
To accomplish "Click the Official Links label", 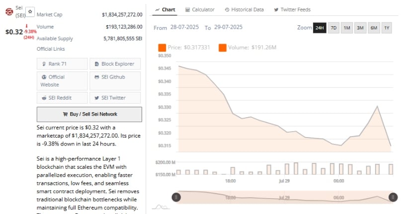I will click(x=51, y=49).
